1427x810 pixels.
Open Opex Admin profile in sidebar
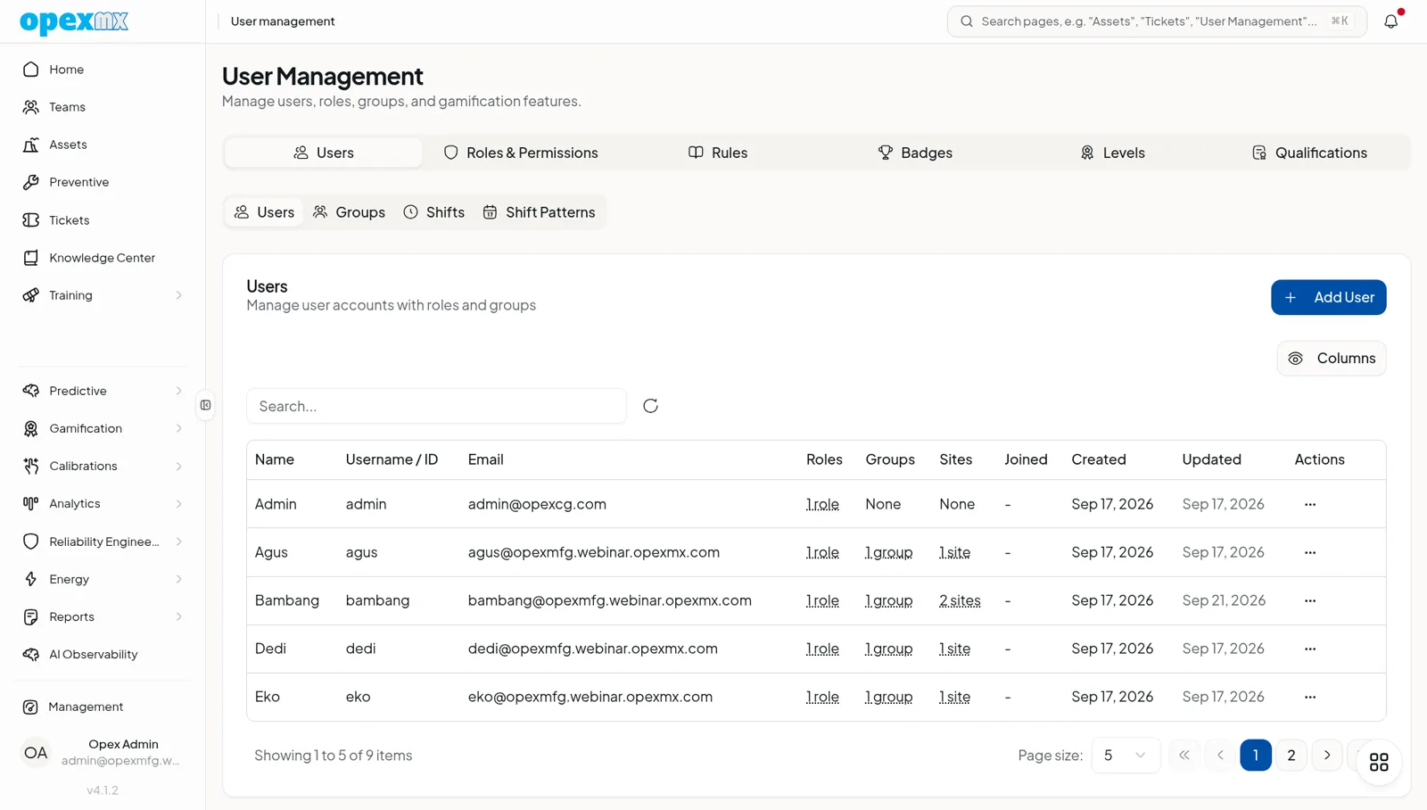103,752
